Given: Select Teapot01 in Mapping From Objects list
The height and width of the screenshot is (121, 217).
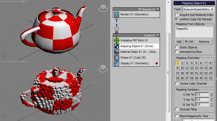Looking at the screenshot, I should click(x=182, y=29).
